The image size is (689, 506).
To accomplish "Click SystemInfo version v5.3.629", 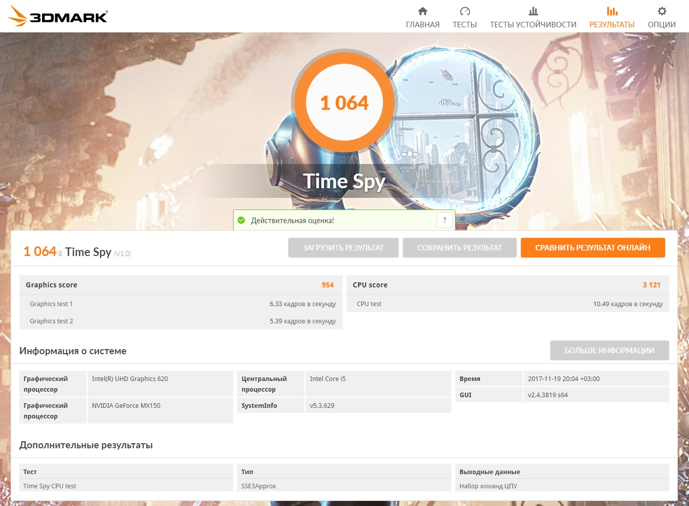I will (378, 406).
